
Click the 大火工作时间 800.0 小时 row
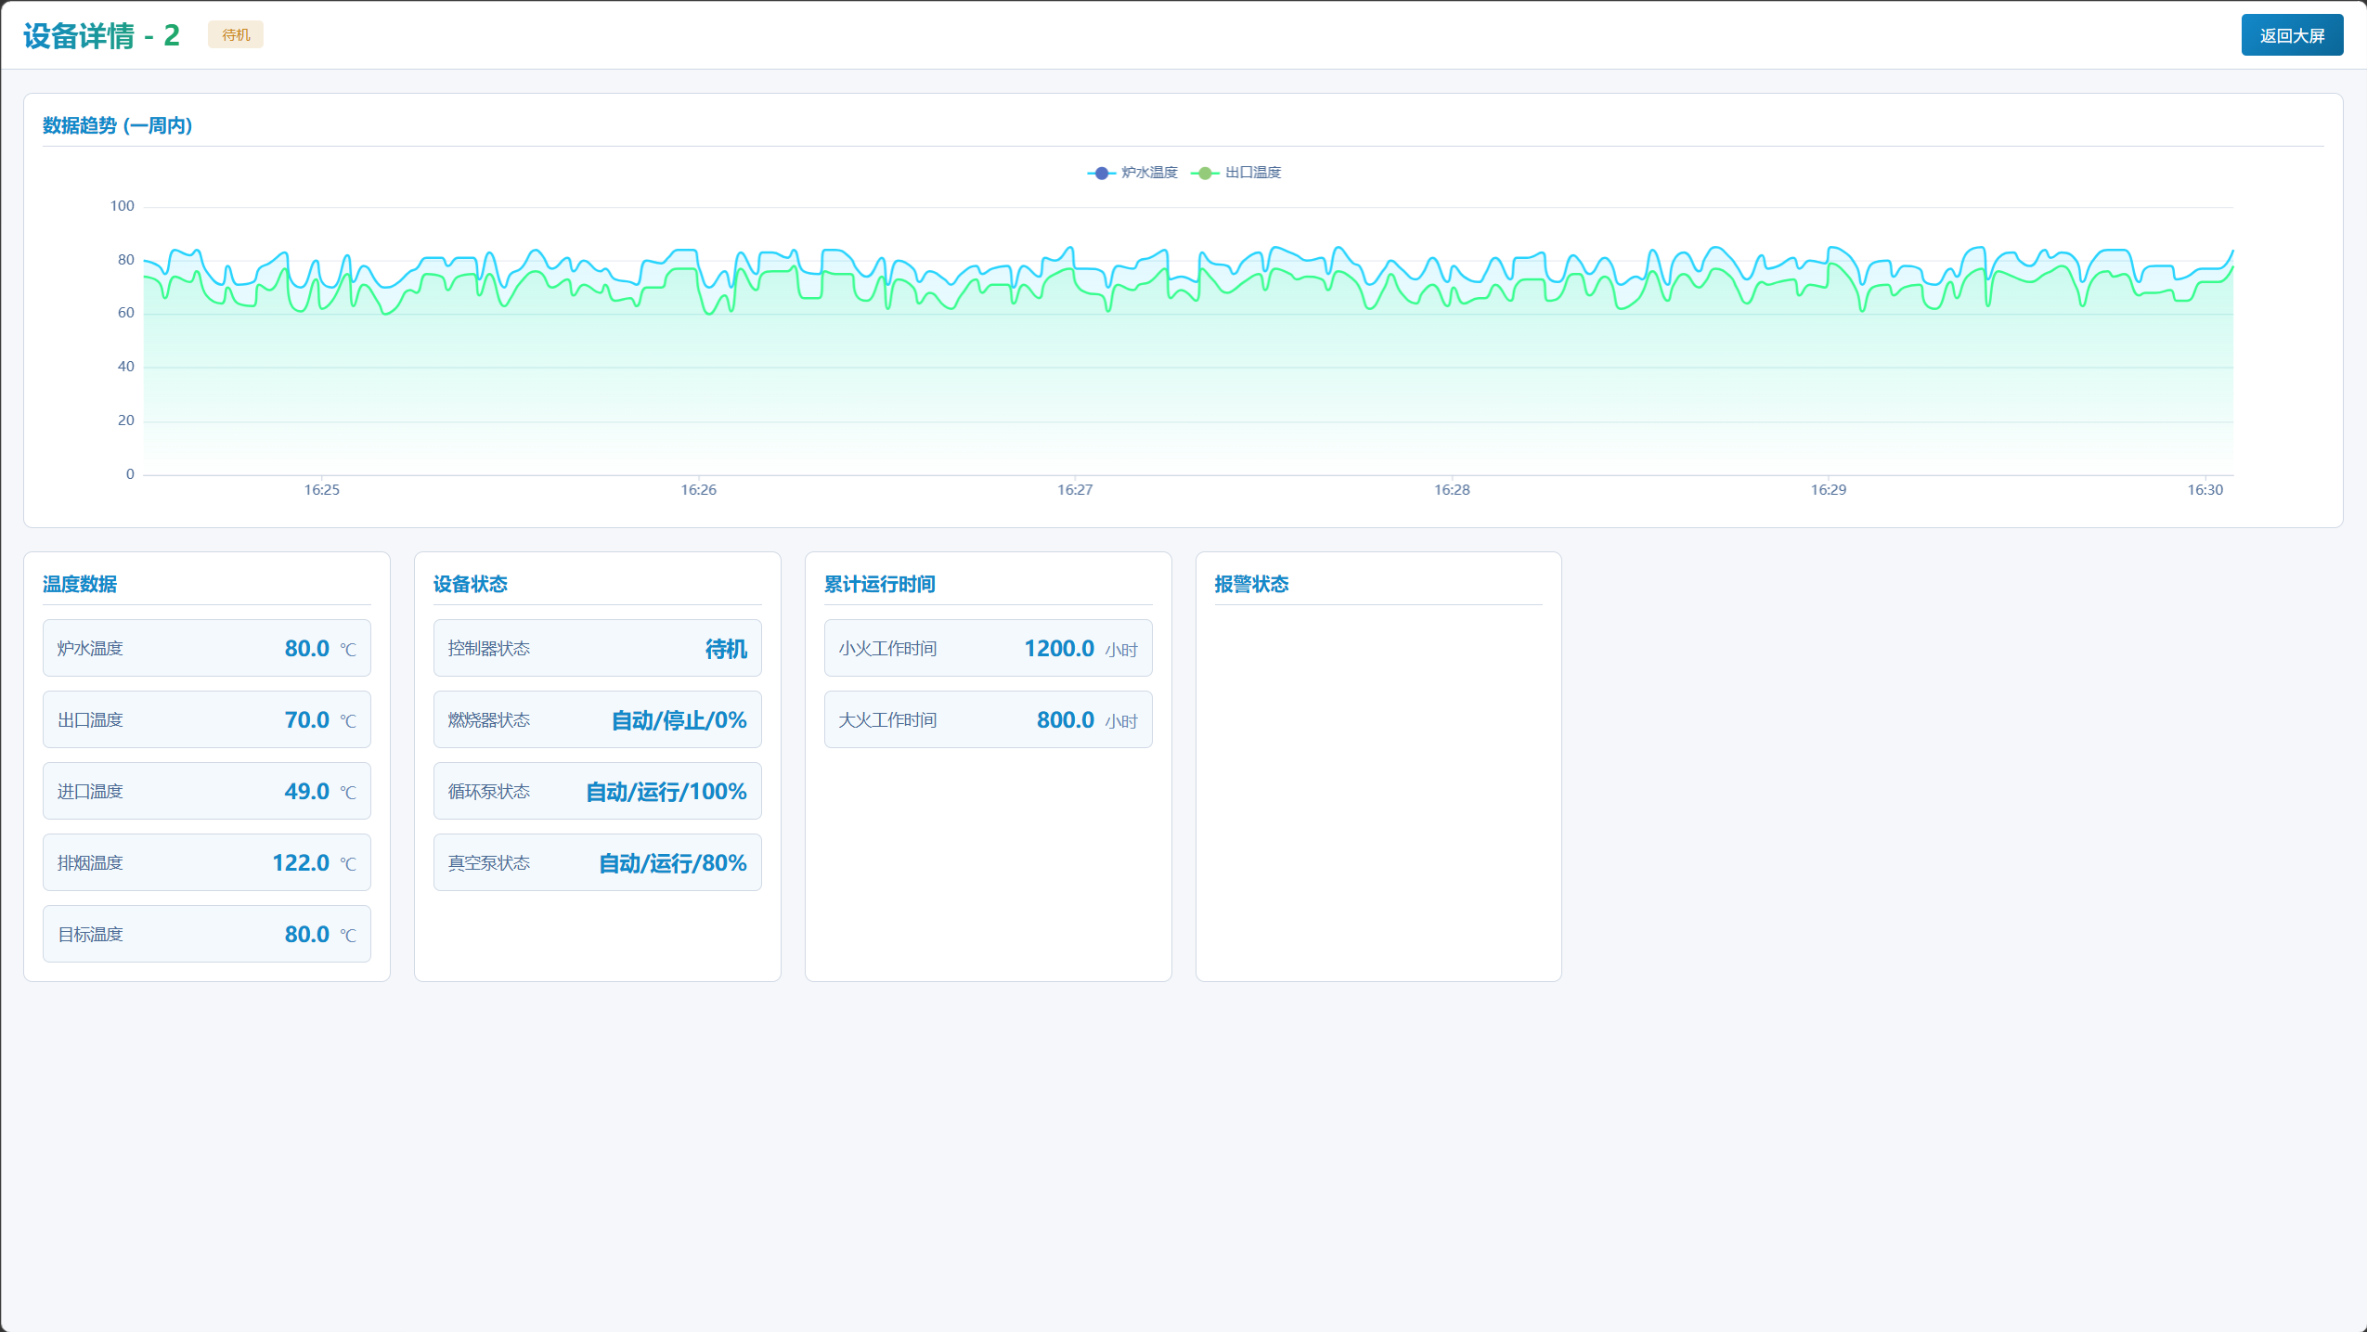[988, 719]
